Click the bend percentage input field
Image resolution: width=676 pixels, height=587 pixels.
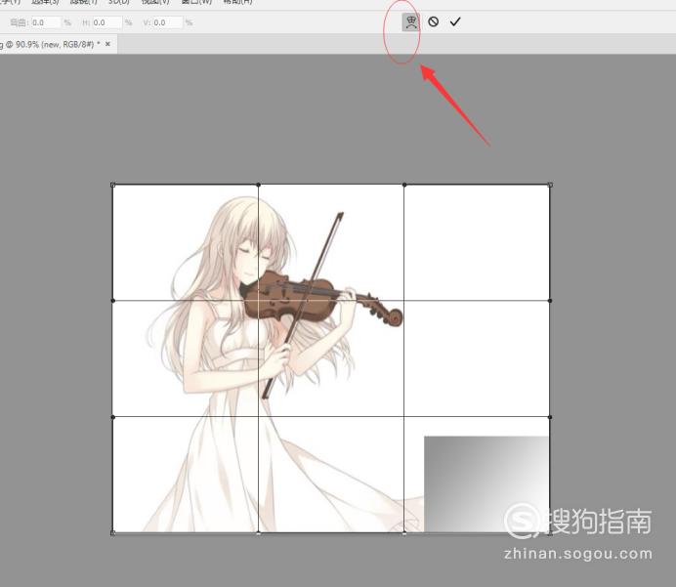click(x=46, y=22)
